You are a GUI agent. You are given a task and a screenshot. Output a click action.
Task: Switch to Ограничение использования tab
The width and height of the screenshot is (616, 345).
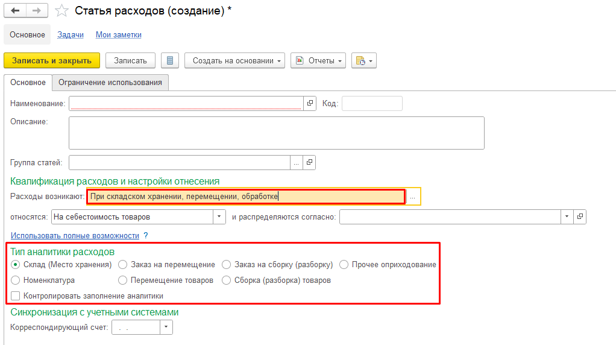point(110,83)
